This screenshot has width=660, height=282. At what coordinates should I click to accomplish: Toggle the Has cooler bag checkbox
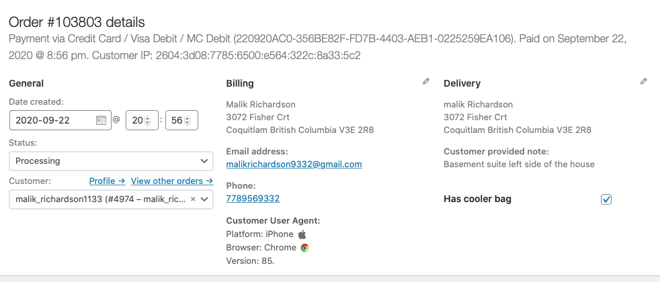point(606,199)
